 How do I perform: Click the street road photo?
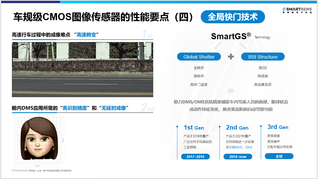pos(83,69)
